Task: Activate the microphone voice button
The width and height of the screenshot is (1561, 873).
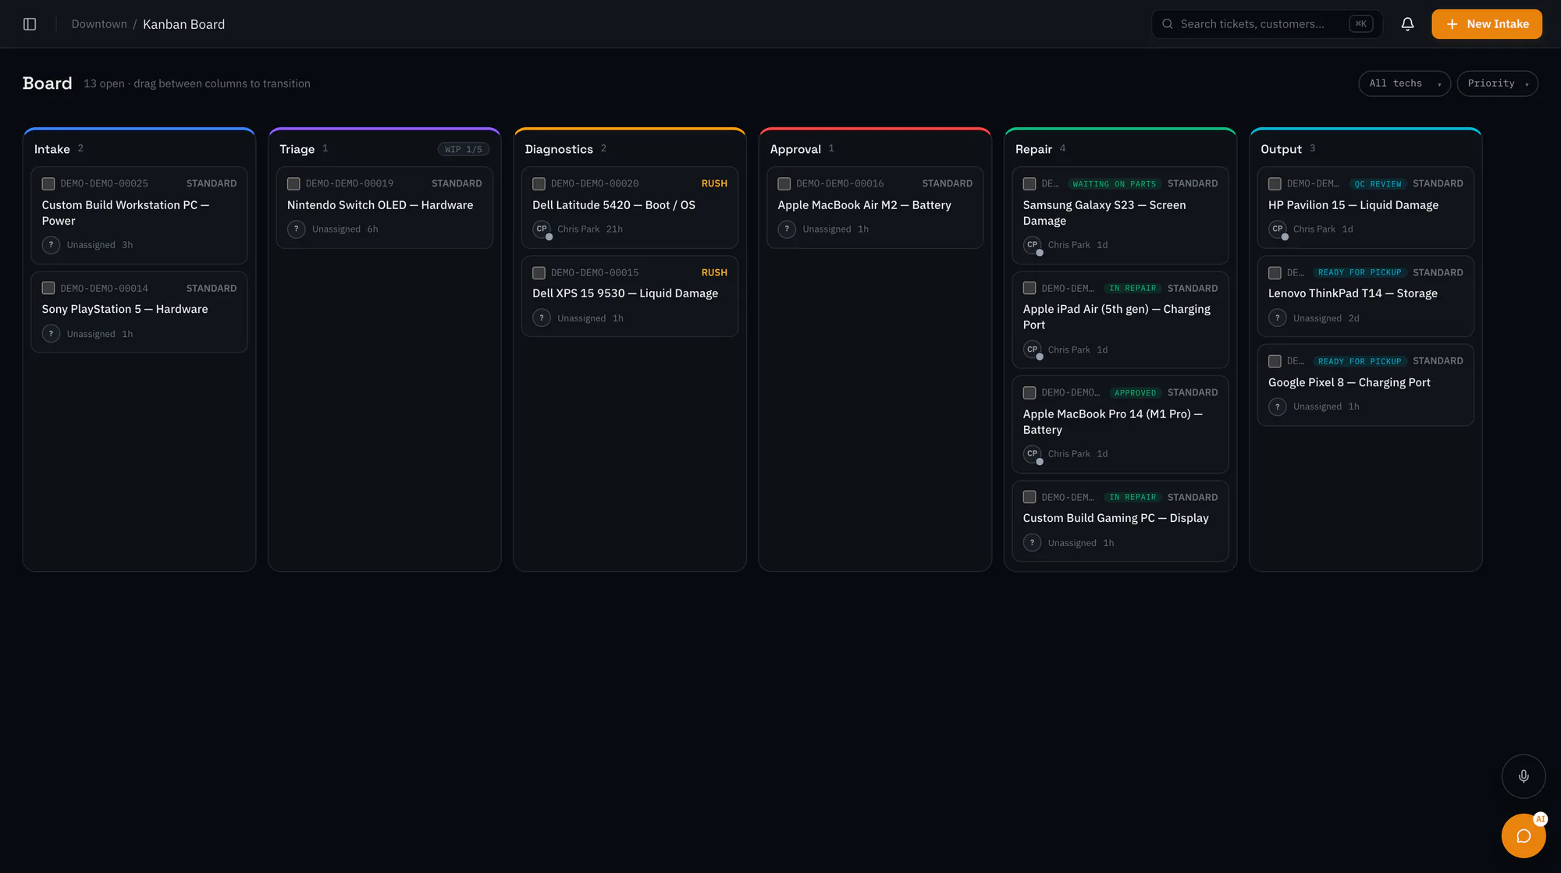Action: tap(1523, 776)
